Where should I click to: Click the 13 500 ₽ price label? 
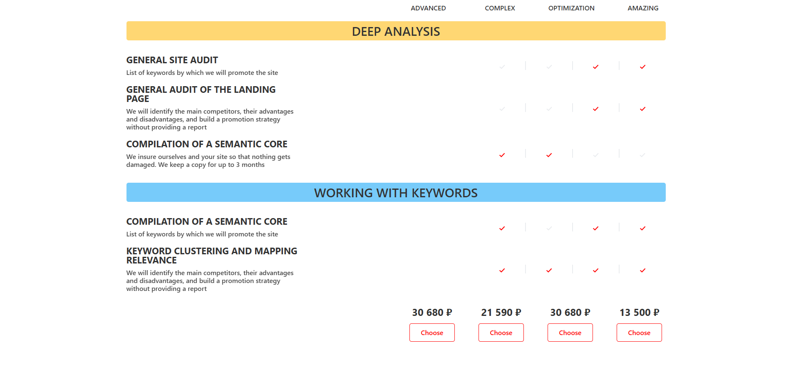[639, 313]
